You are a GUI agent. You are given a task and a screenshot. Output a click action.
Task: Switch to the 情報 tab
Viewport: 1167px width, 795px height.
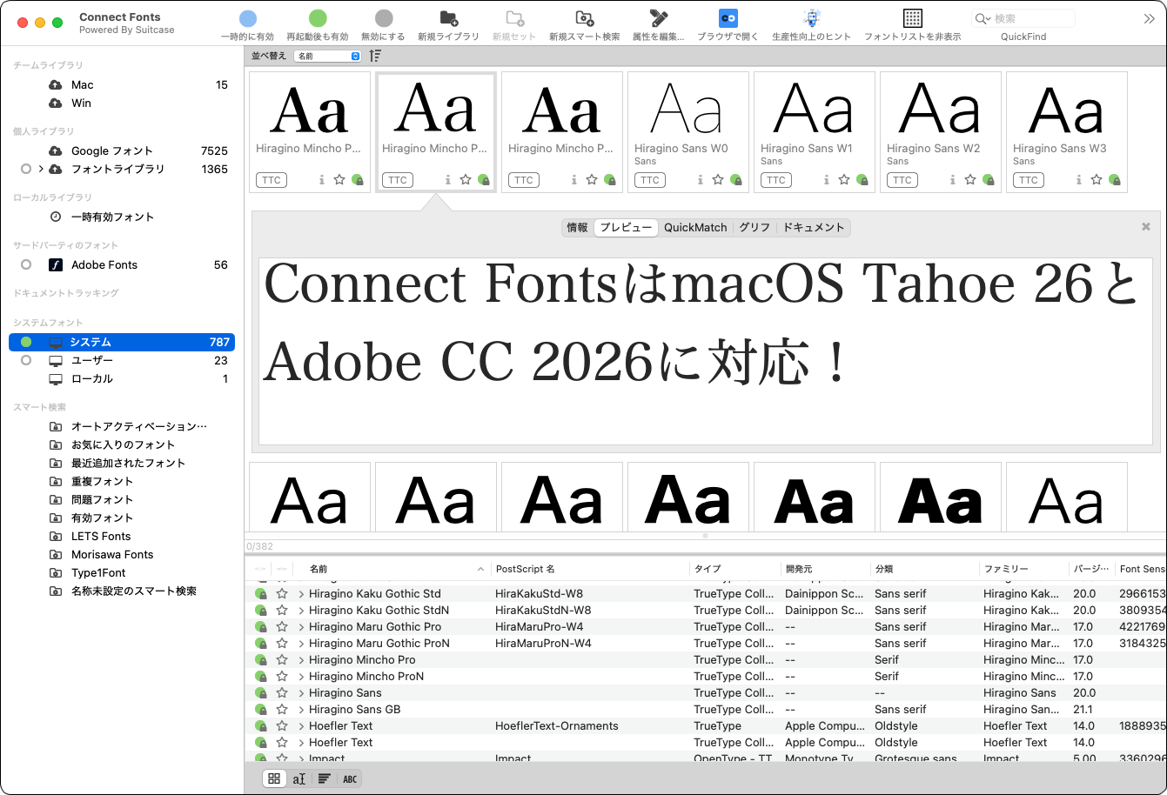point(578,228)
